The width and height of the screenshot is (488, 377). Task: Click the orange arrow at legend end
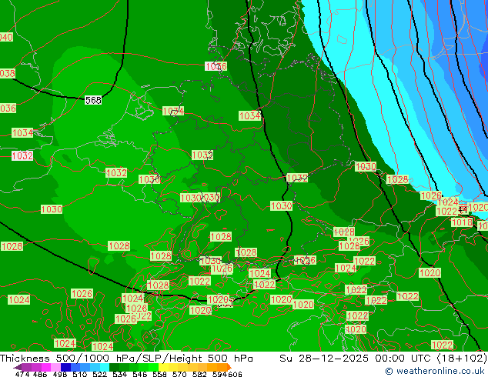tap(229, 367)
